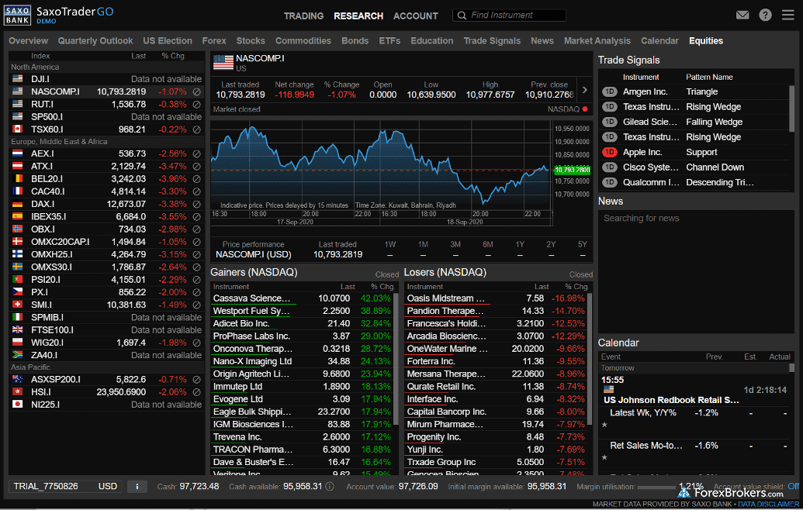Image resolution: width=803 pixels, height=510 pixels.
Task: Focus the Find Instrument search field
Action: point(509,16)
